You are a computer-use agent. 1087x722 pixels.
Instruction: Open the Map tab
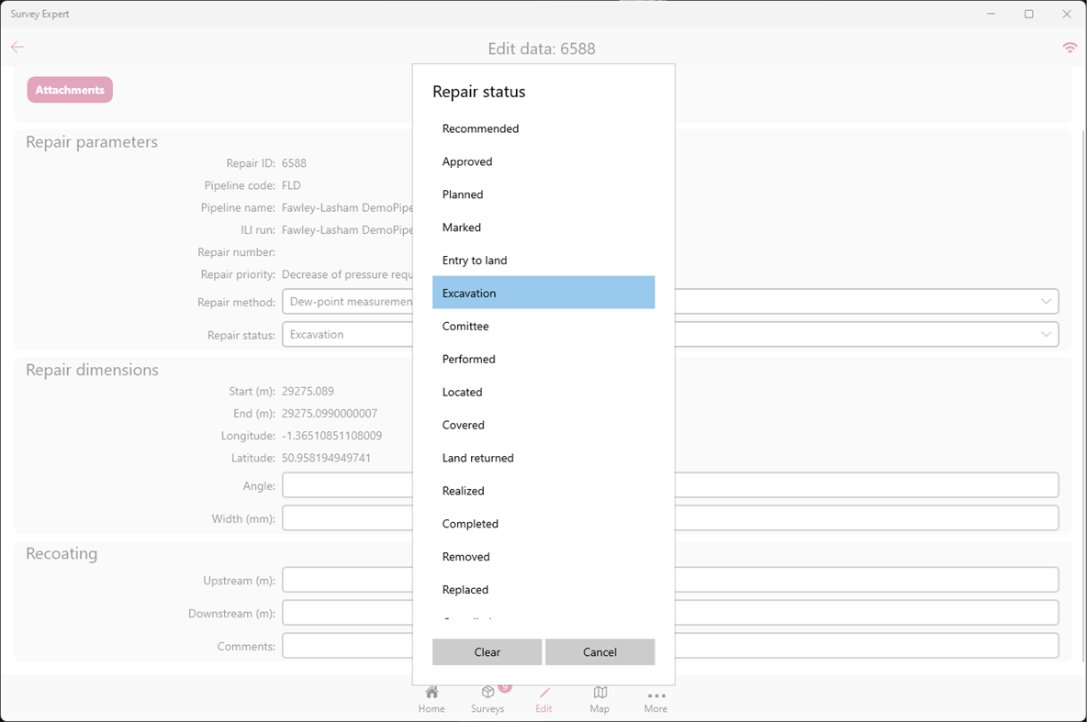coord(600,699)
